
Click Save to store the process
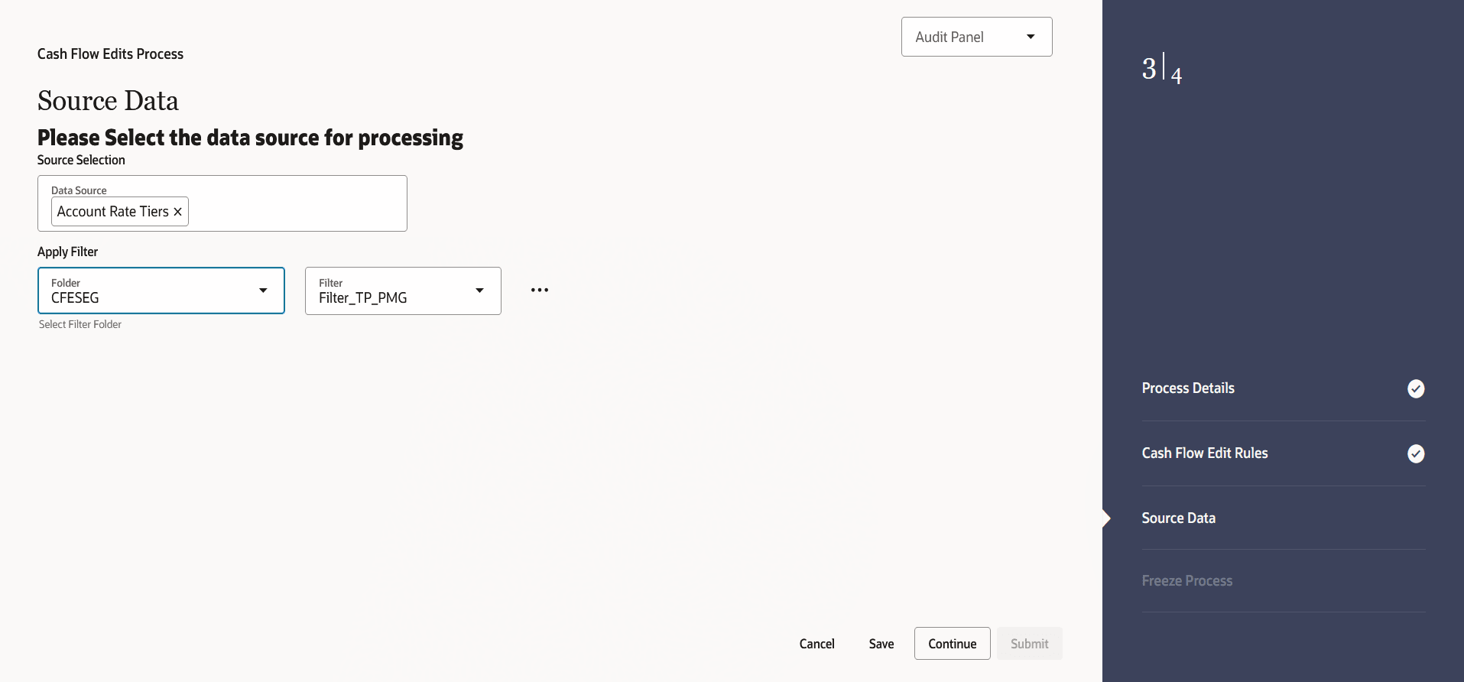point(881,643)
